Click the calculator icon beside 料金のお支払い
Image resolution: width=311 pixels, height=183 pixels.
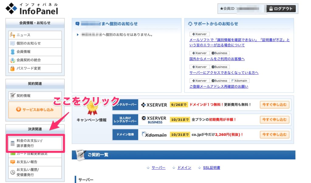tap(12, 143)
